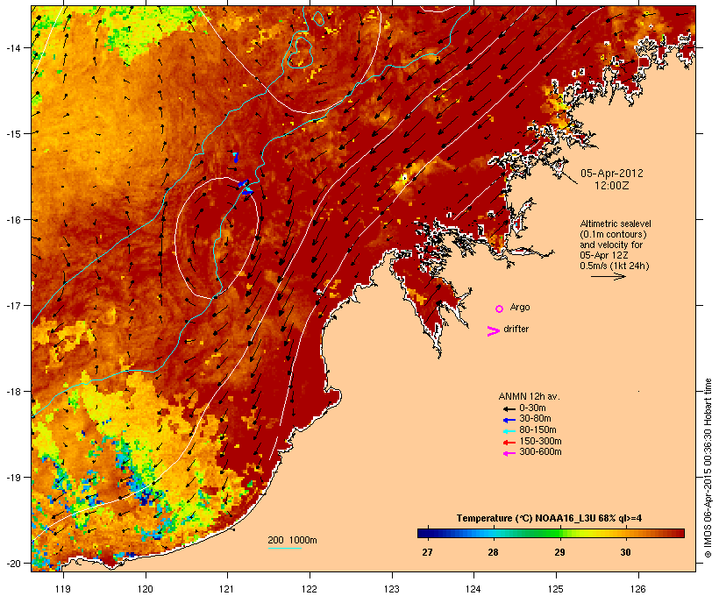Click the ANMN 12h av. legend heading

[529, 396]
